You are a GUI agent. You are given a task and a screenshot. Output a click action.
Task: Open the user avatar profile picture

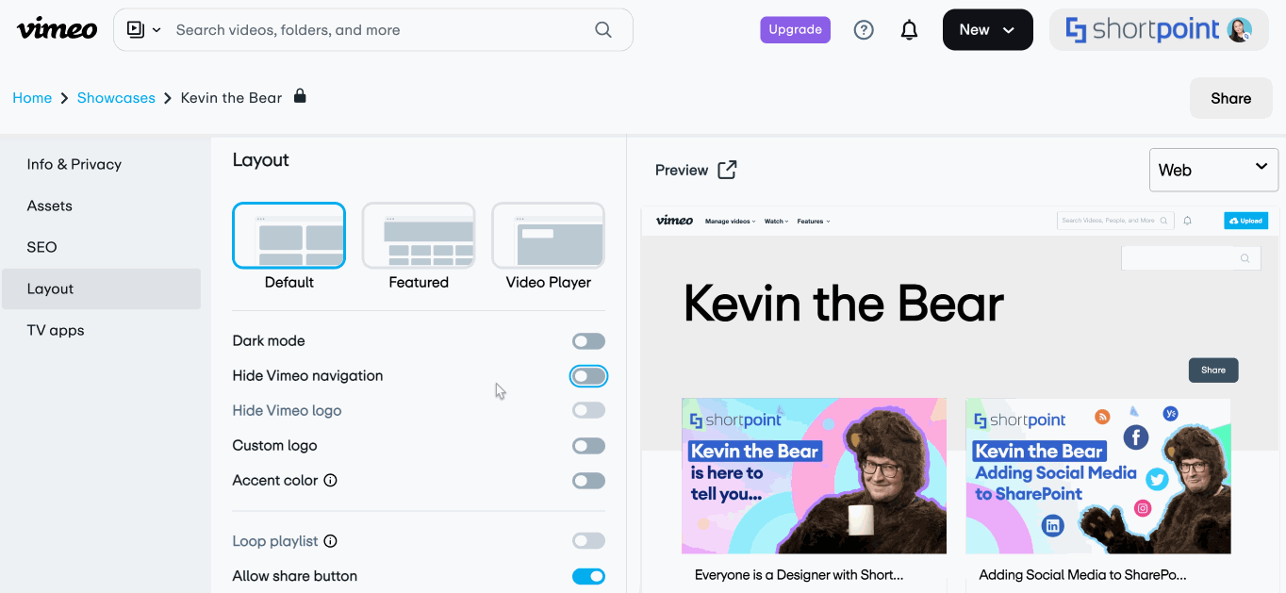coord(1240,30)
